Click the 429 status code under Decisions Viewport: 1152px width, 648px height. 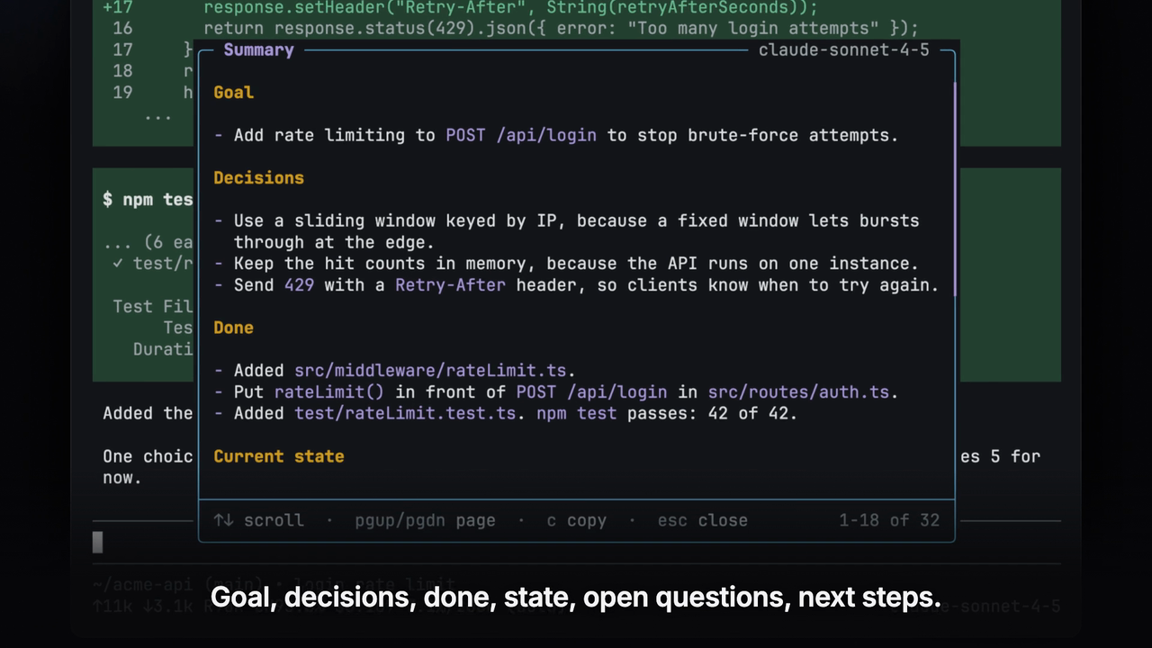[299, 285]
